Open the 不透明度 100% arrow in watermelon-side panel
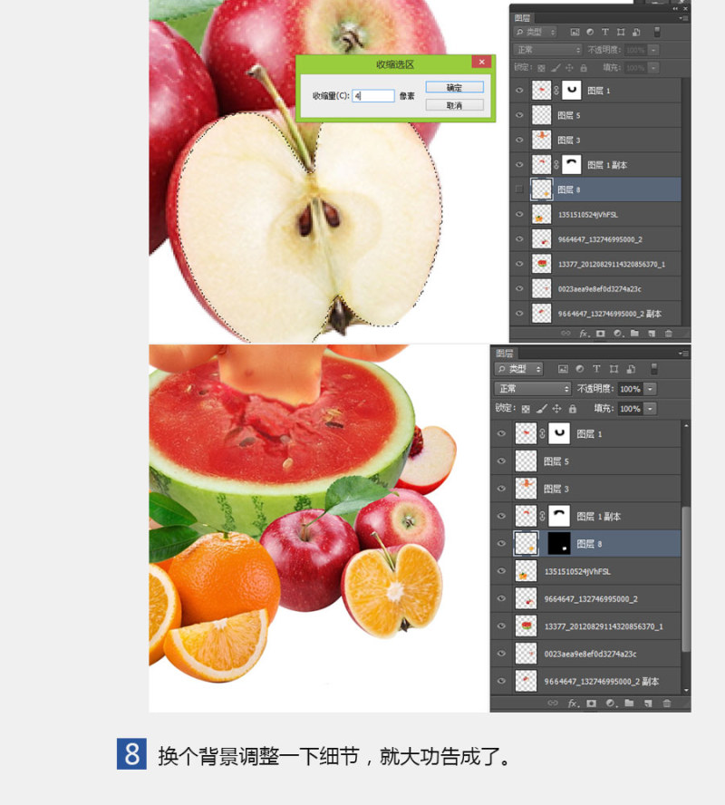The height and width of the screenshot is (805, 725). [650, 389]
